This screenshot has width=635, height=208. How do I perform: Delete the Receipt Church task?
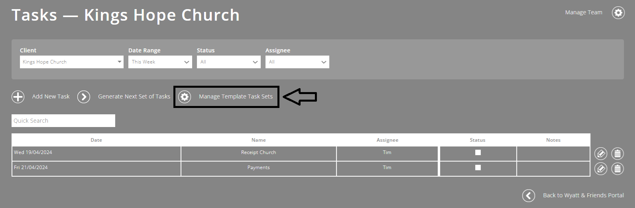[x=617, y=153]
